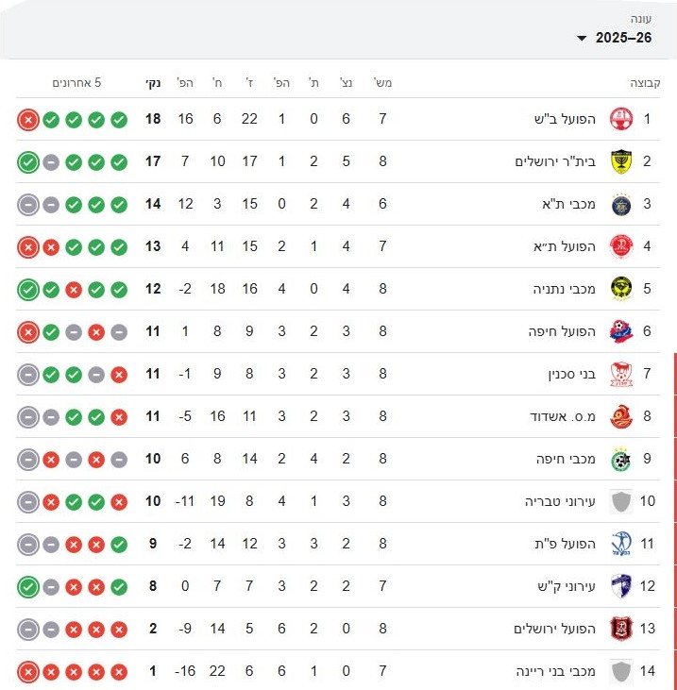Click Maccabi Tel Aviv crest in row 3
The image size is (677, 690).
pos(620,204)
